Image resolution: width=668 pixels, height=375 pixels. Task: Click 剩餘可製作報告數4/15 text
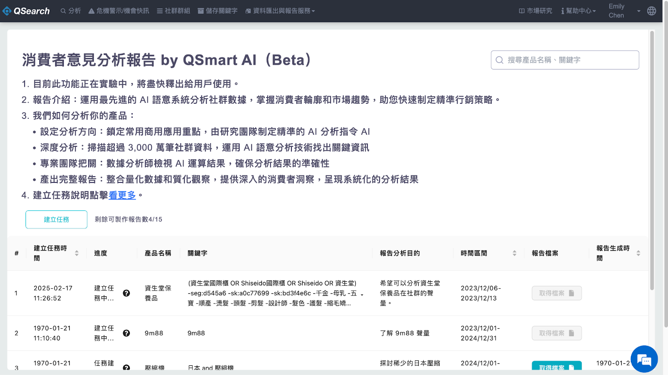(128, 220)
